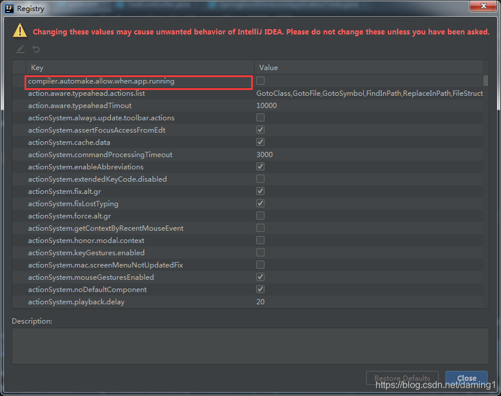Click the IntelliJ IDEA logo in title bar
This screenshot has height=396, width=501.
(9, 9)
